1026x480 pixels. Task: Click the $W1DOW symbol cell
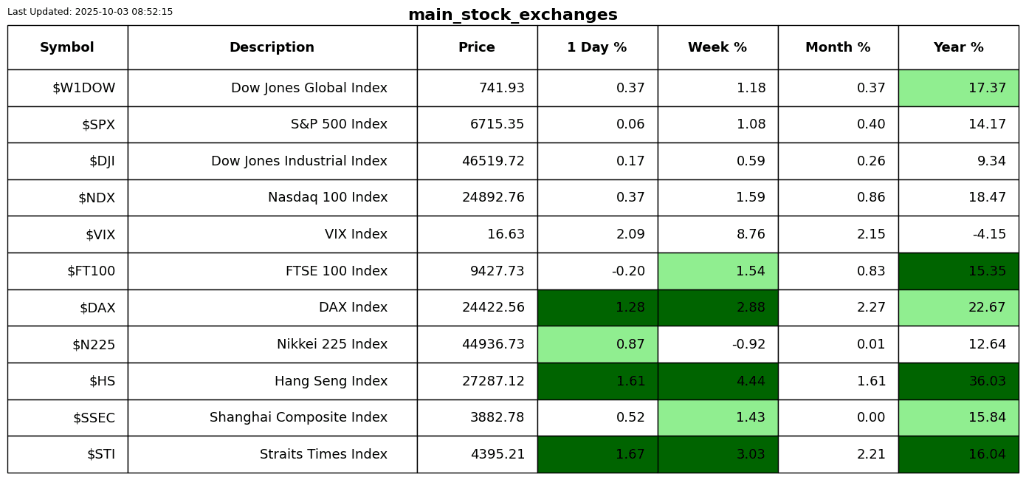pos(83,89)
